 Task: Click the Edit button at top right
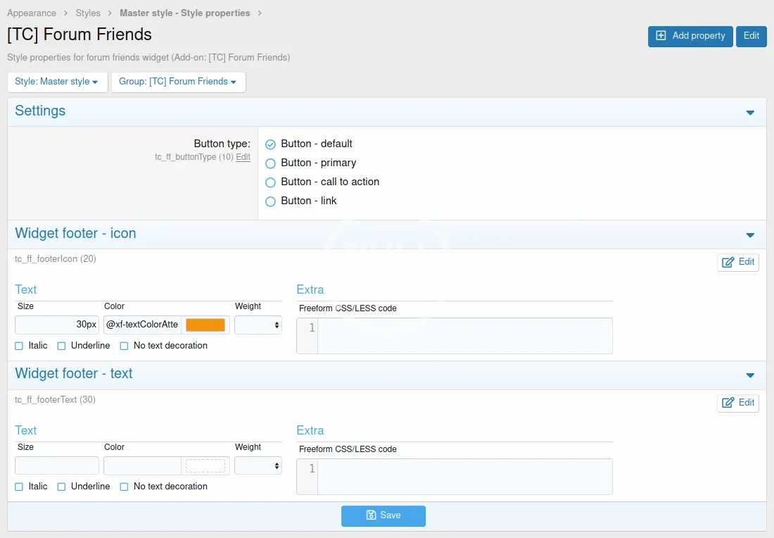pyautogui.click(x=751, y=36)
